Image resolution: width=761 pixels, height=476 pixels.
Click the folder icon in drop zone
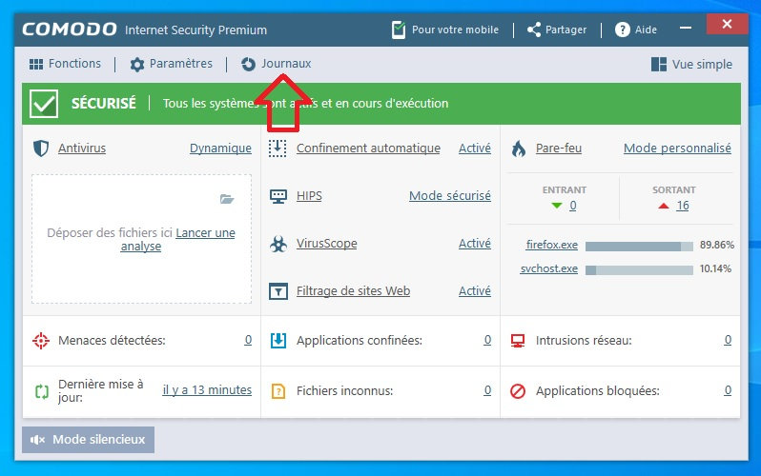[x=227, y=199]
